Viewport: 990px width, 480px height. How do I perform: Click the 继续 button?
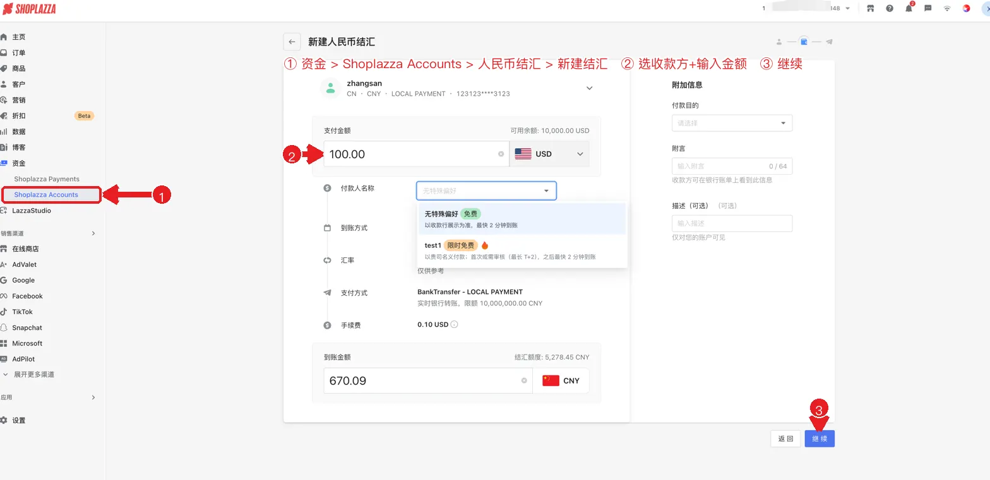(820, 438)
